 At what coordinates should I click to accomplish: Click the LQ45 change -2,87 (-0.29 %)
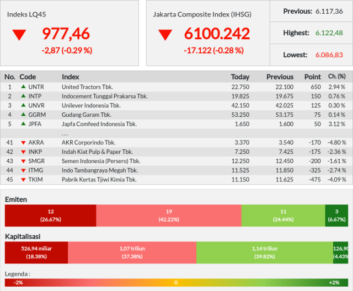pyautogui.click(x=67, y=50)
